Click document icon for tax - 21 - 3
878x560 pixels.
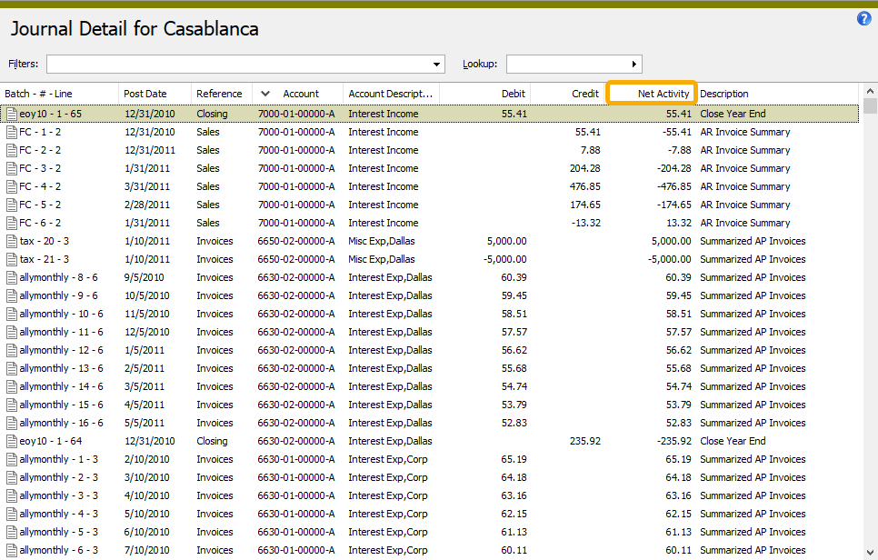pyautogui.click(x=12, y=260)
